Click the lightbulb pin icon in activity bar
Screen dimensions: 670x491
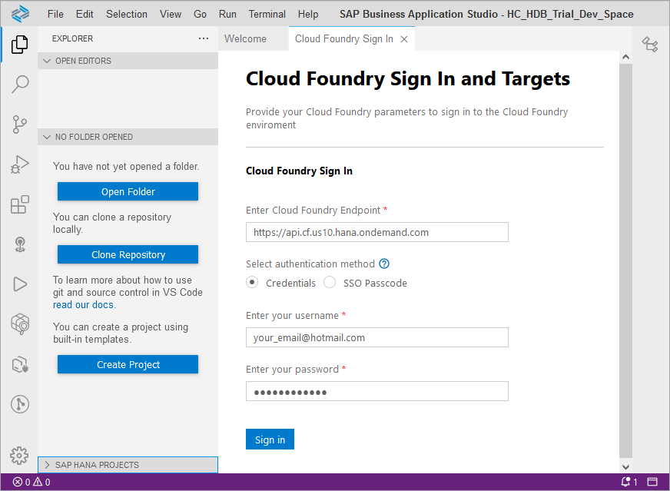tap(20, 244)
